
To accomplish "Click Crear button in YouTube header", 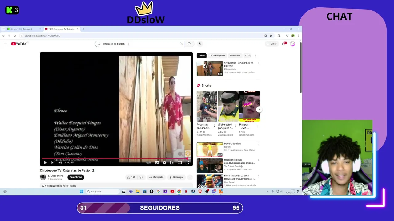I will (271, 44).
